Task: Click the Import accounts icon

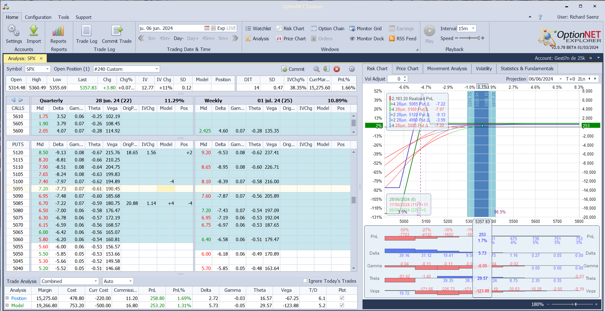Action: (34, 31)
